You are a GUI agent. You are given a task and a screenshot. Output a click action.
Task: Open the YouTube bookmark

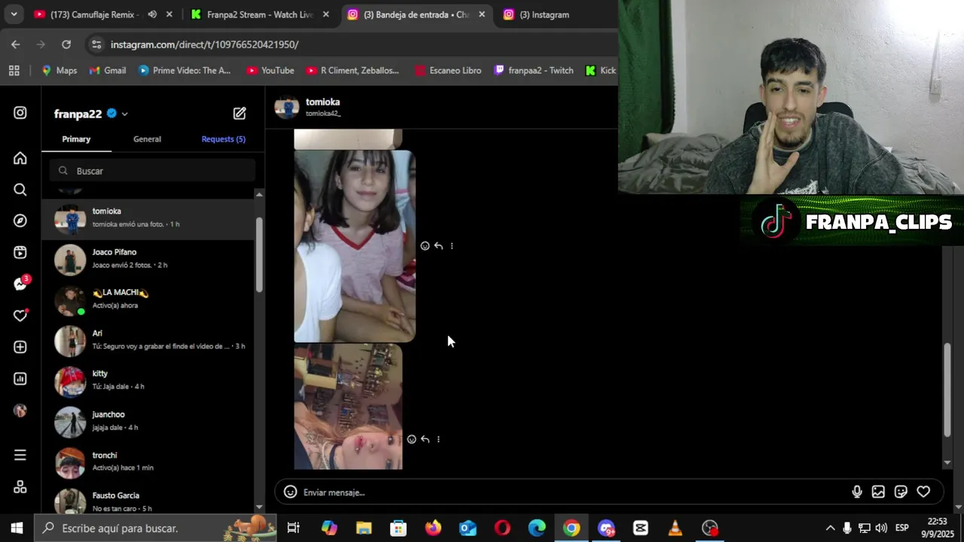pyautogui.click(x=270, y=71)
